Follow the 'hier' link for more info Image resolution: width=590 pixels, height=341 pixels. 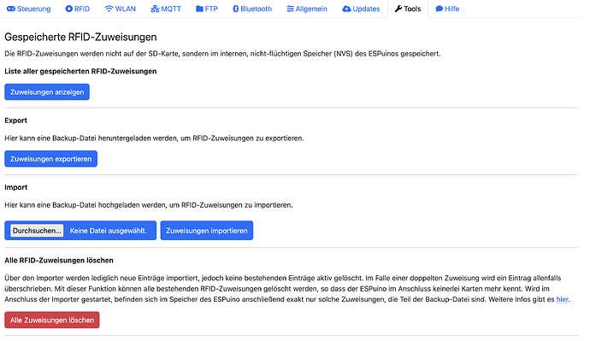point(562,299)
